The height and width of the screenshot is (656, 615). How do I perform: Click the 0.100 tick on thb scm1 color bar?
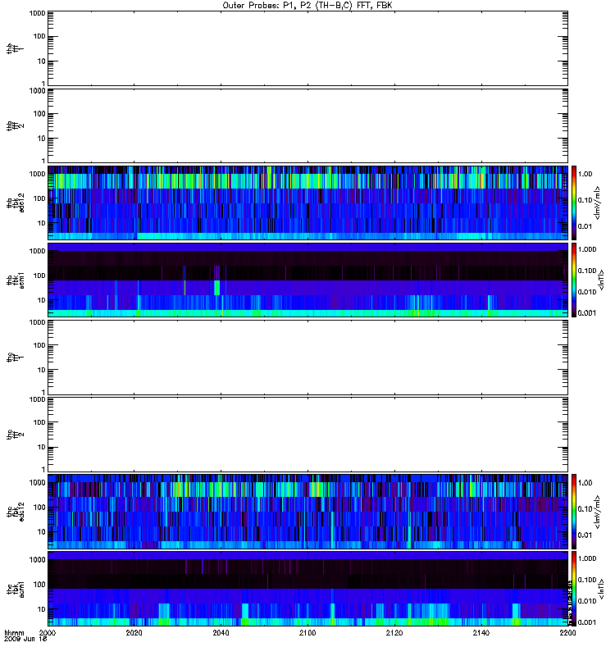pos(587,271)
